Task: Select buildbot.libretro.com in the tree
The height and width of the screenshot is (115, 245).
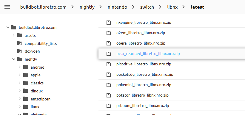Action: (38, 28)
